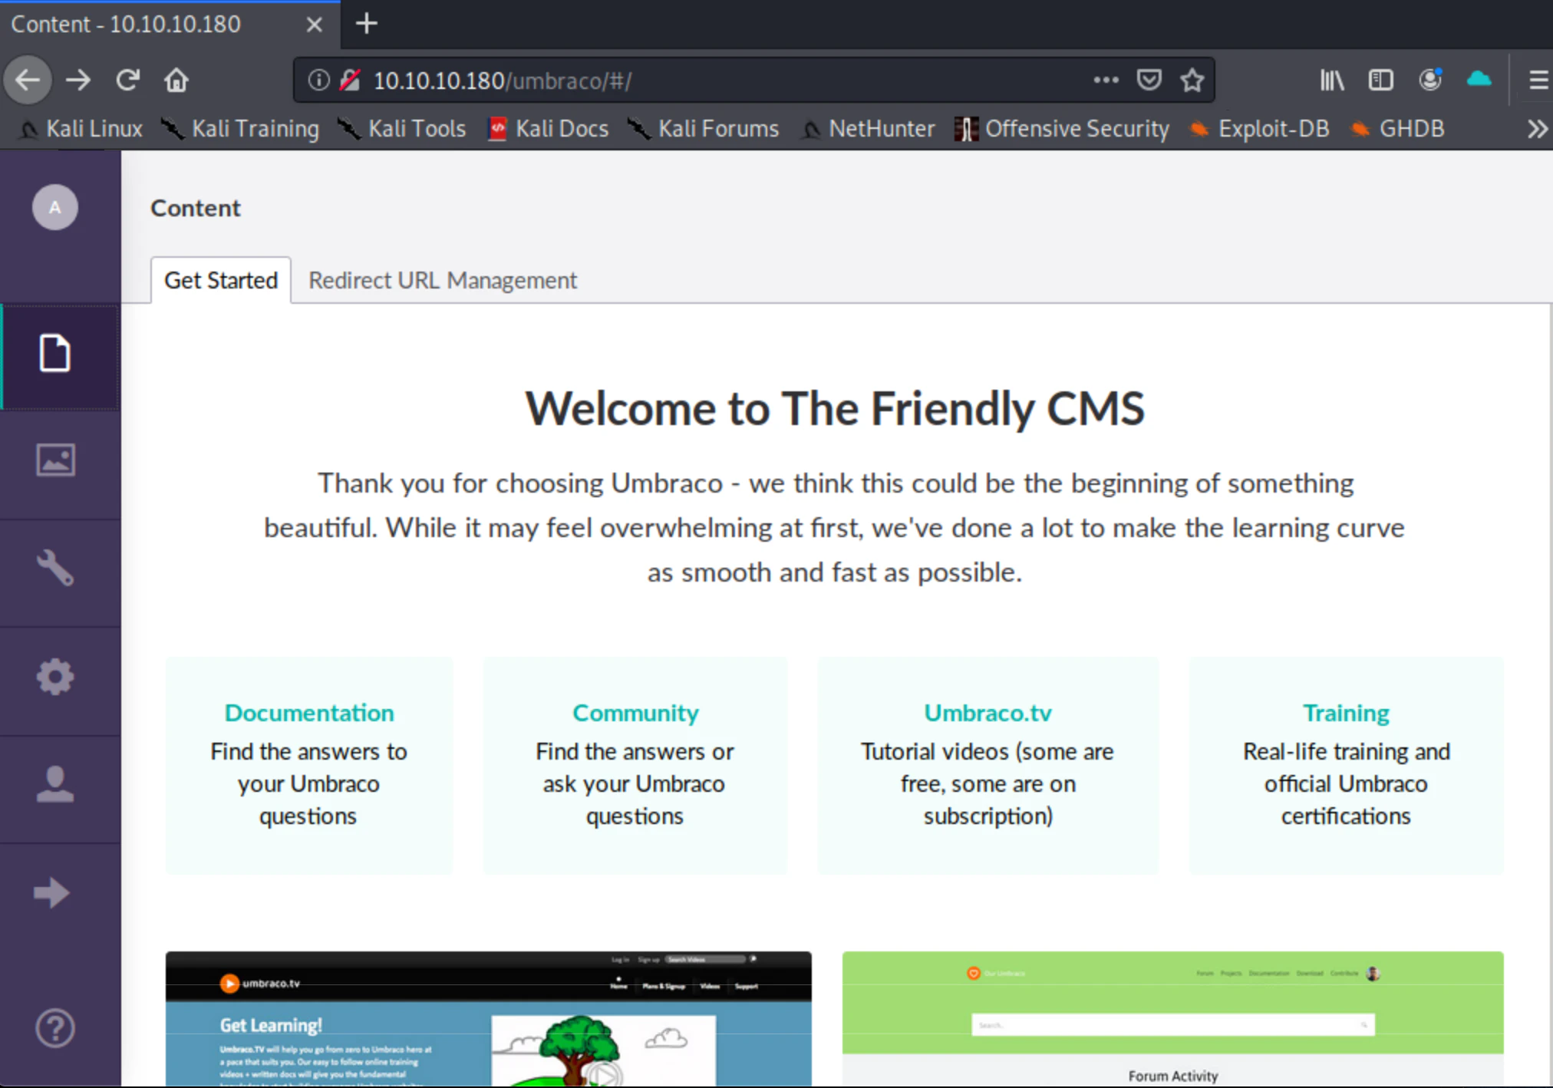This screenshot has height=1088, width=1553.
Task: Open the Help question mark icon
Action: click(55, 1027)
